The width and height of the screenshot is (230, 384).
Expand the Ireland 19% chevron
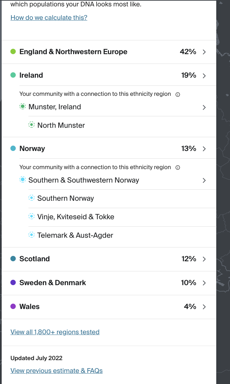(204, 76)
